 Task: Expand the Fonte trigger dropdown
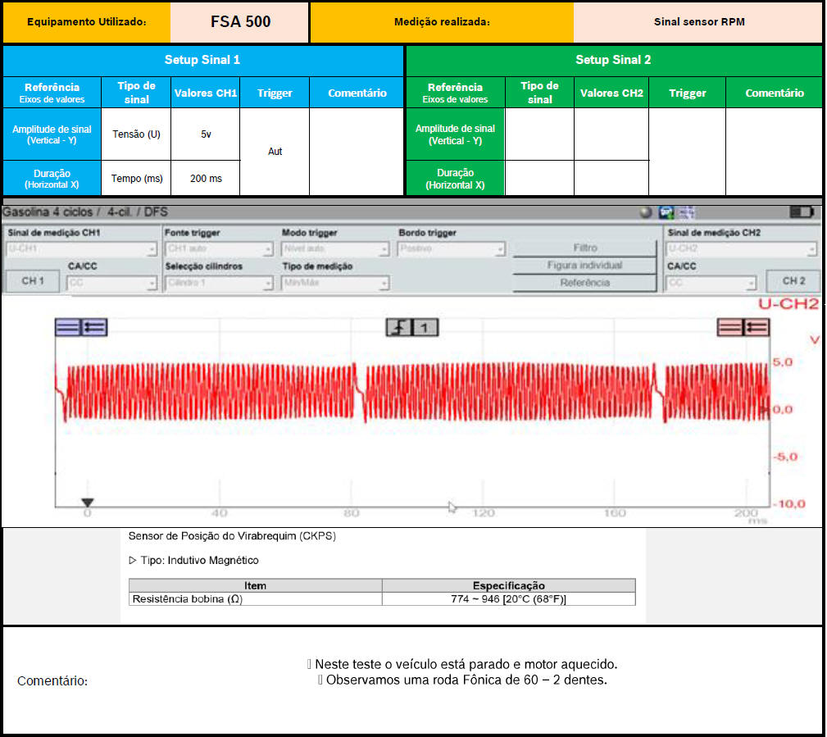pyautogui.click(x=219, y=248)
